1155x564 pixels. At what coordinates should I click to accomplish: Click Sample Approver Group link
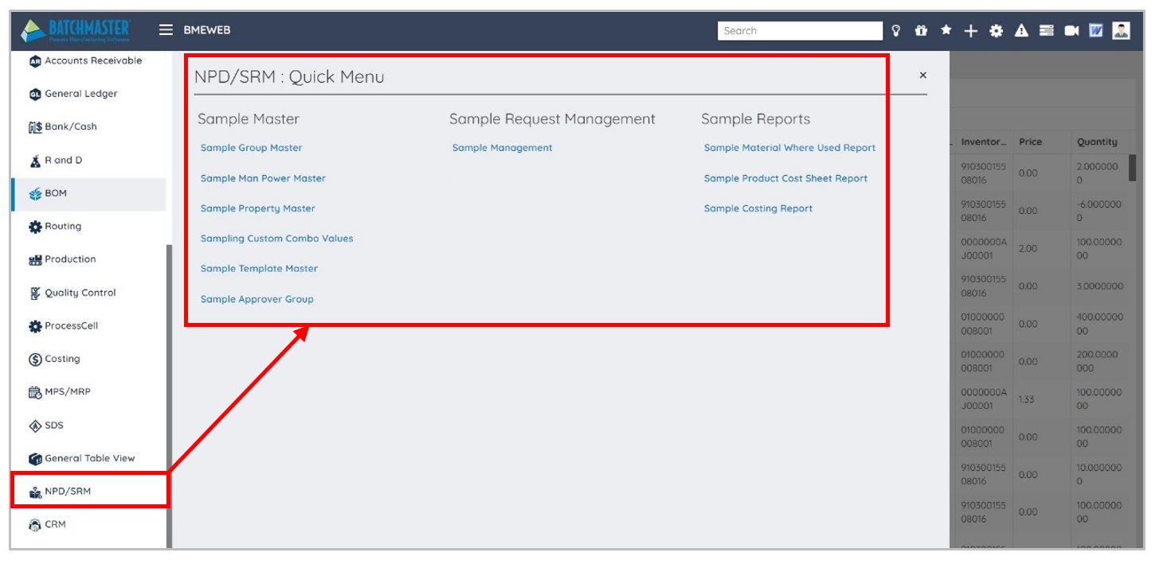click(256, 299)
